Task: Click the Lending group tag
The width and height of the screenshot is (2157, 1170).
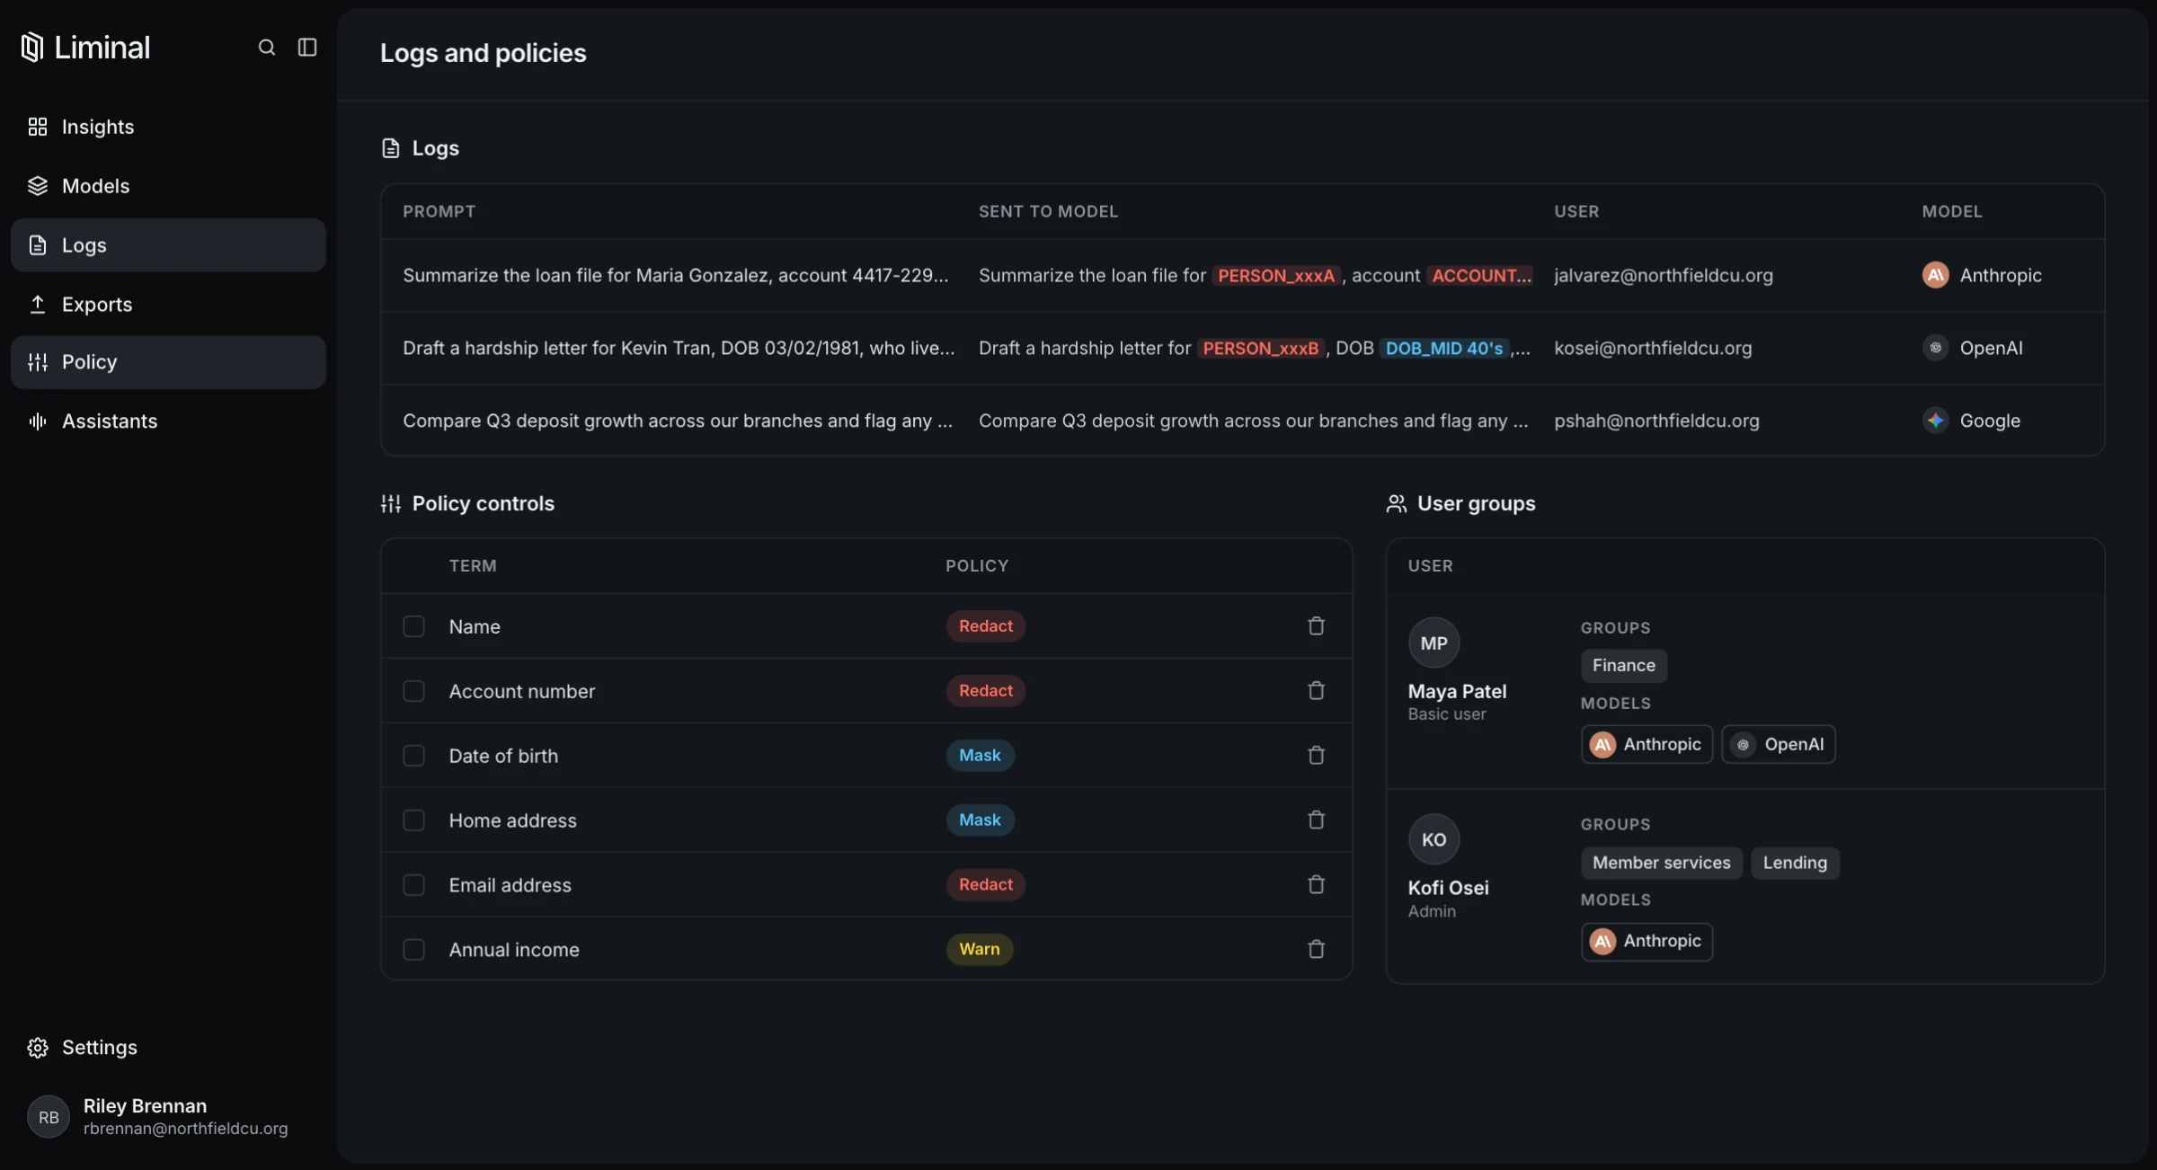Action: (x=1795, y=863)
